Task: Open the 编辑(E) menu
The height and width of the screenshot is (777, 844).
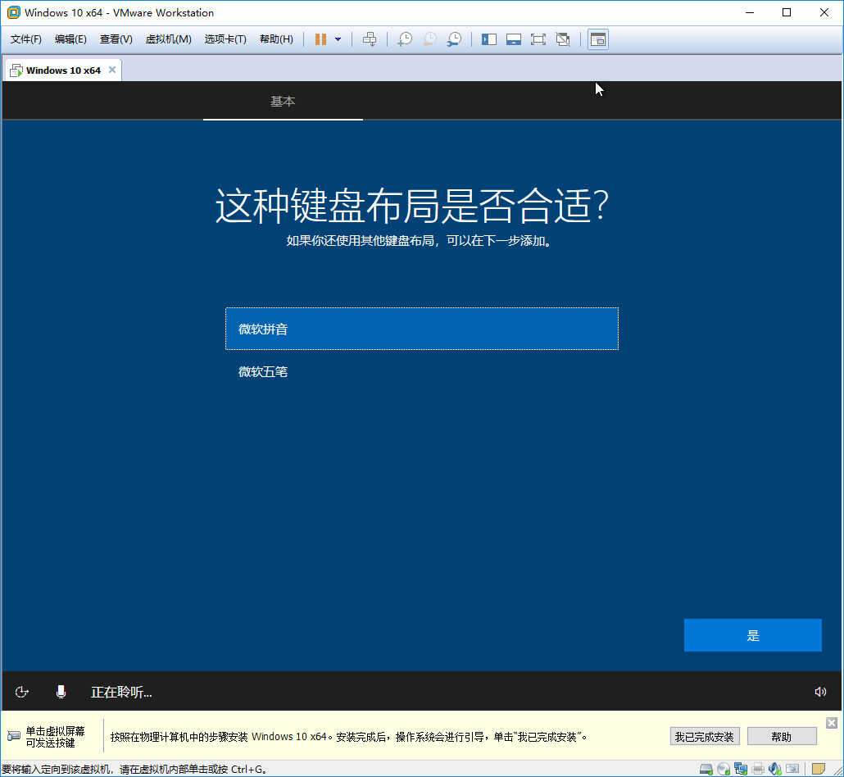Action: [x=70, y=39]
